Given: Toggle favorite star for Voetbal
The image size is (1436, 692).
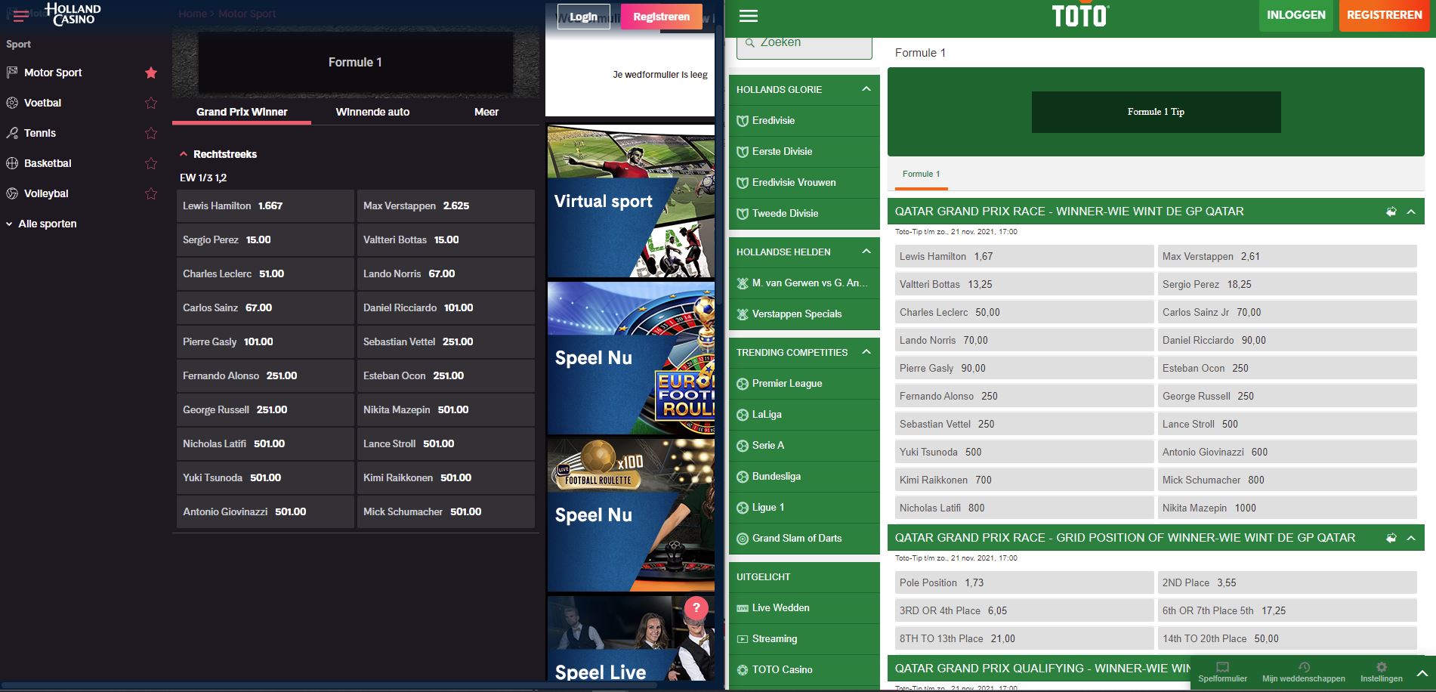Looking at the screenshot, I should pyautogui.click(x=151, y=103).
